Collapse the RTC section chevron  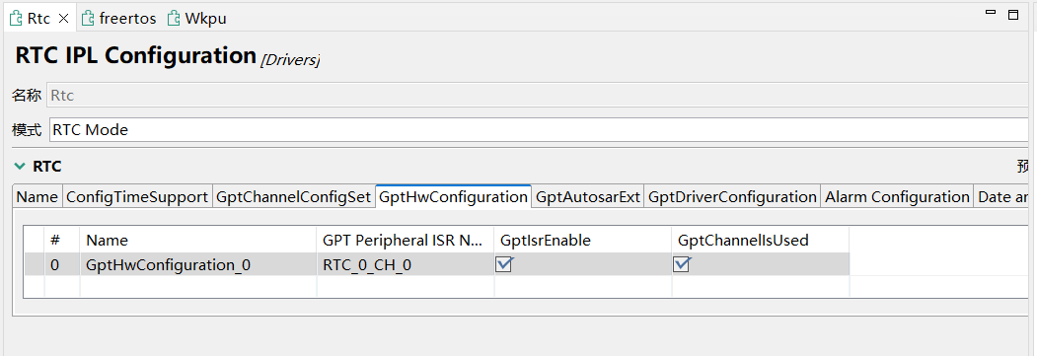pos(20,167)
